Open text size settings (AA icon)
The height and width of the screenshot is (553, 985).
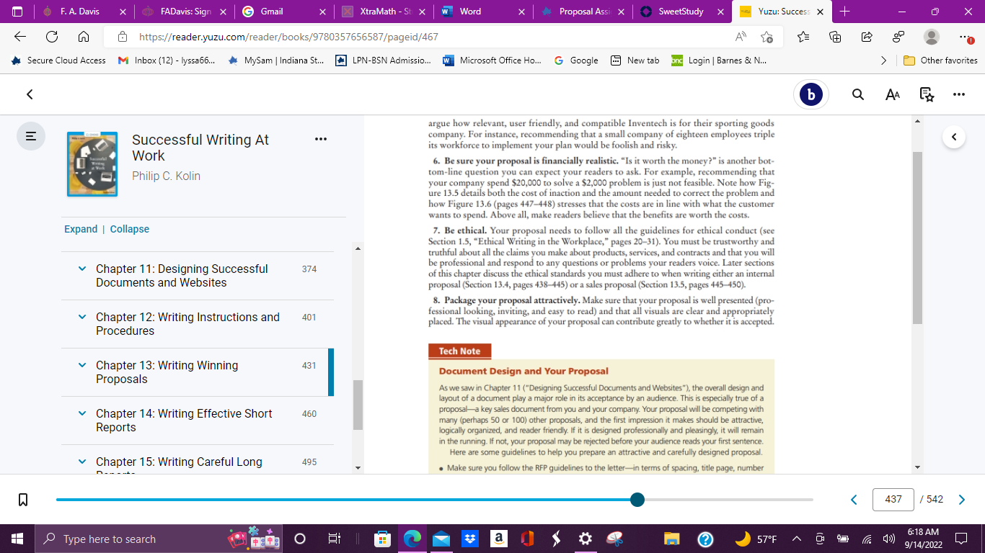(x=893, y=94)
